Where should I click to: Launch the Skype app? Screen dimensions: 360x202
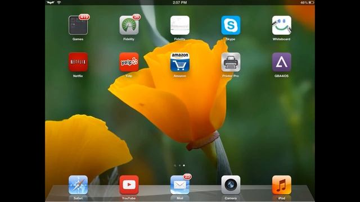tap(231, 25)
